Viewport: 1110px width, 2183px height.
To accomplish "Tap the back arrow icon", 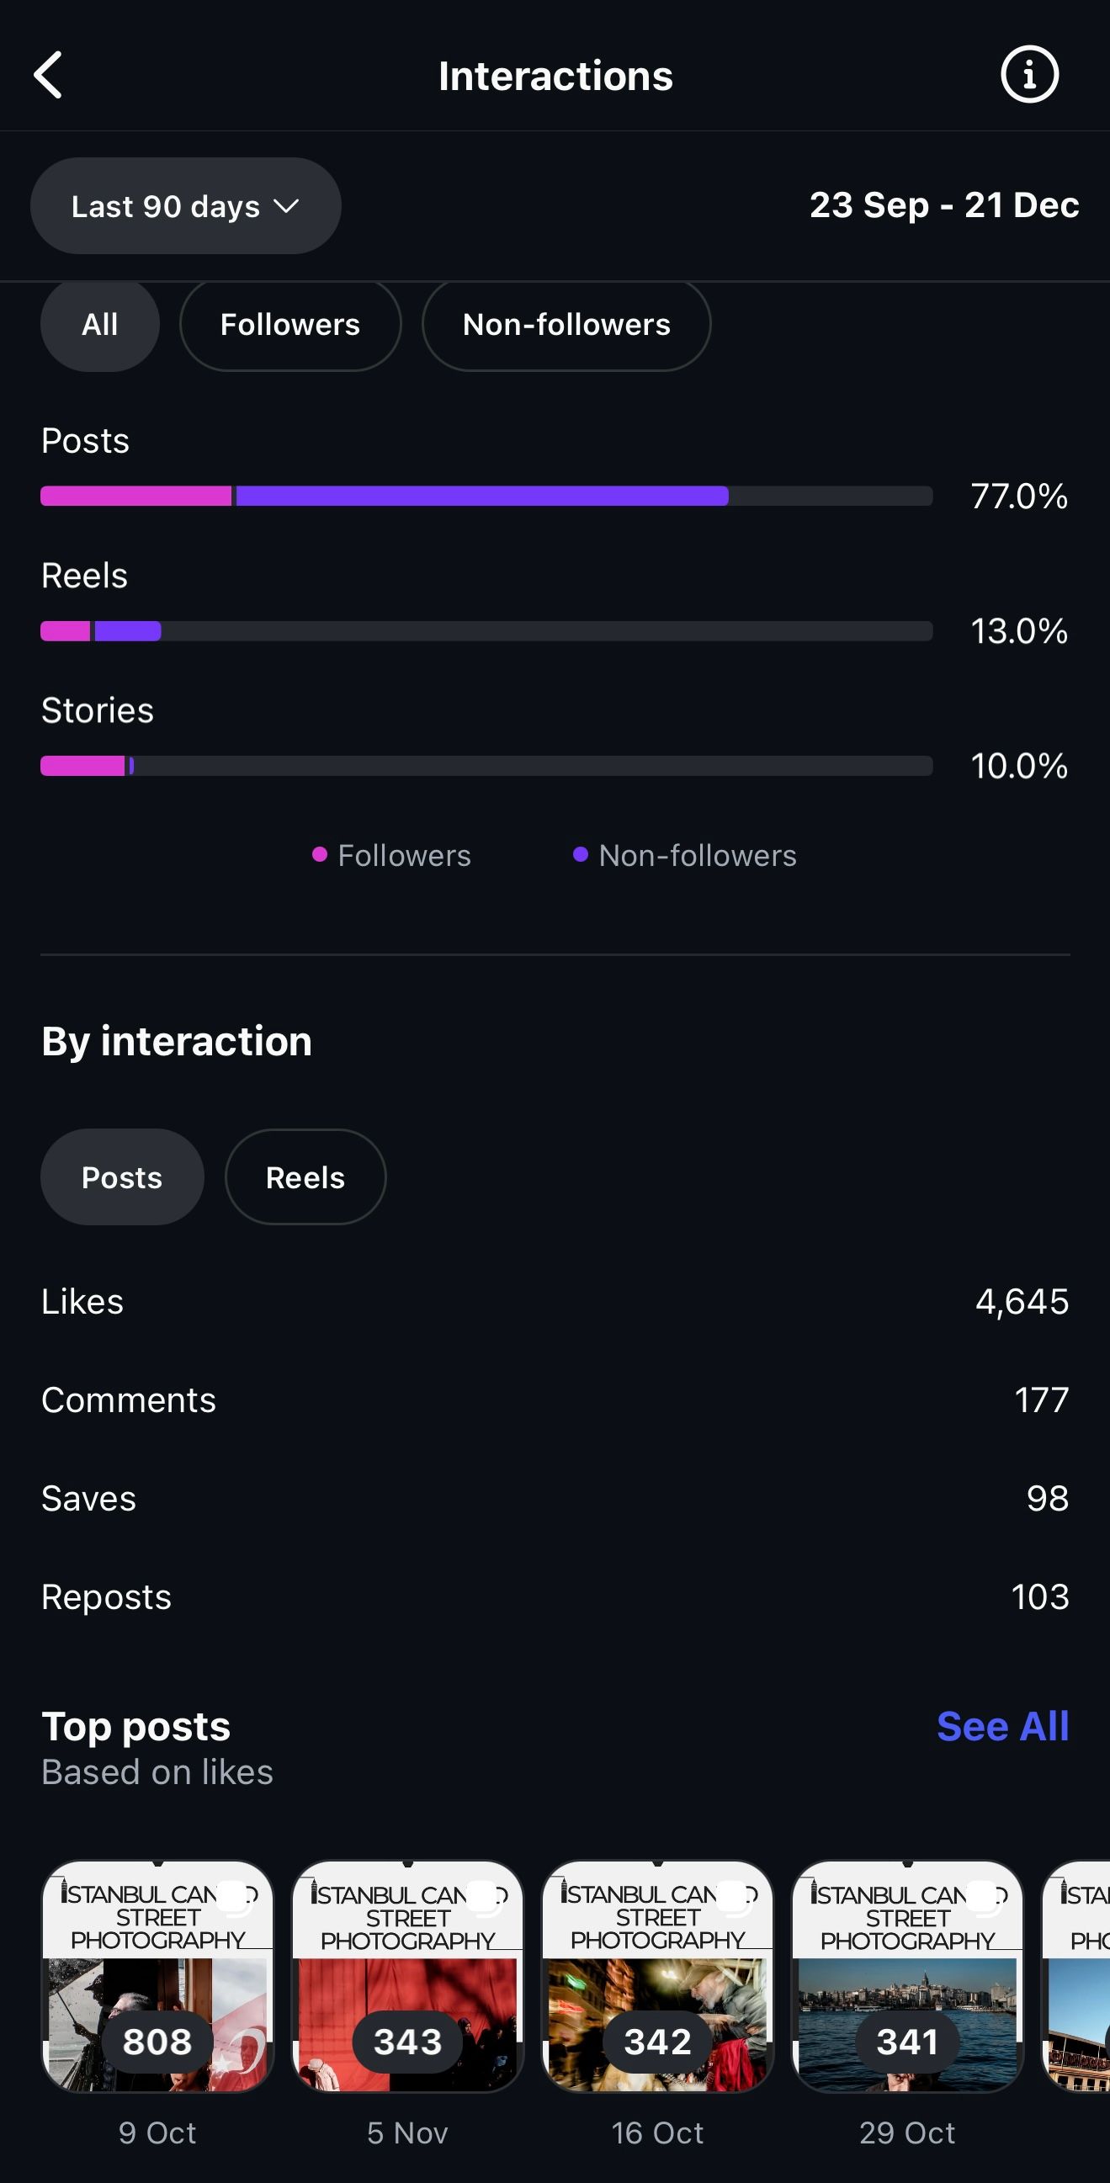I will click(48, 75).
